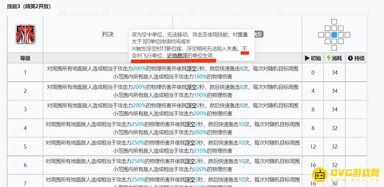
Task: Click SP cost 34 in level 2 row
Action: coord(335,91)
